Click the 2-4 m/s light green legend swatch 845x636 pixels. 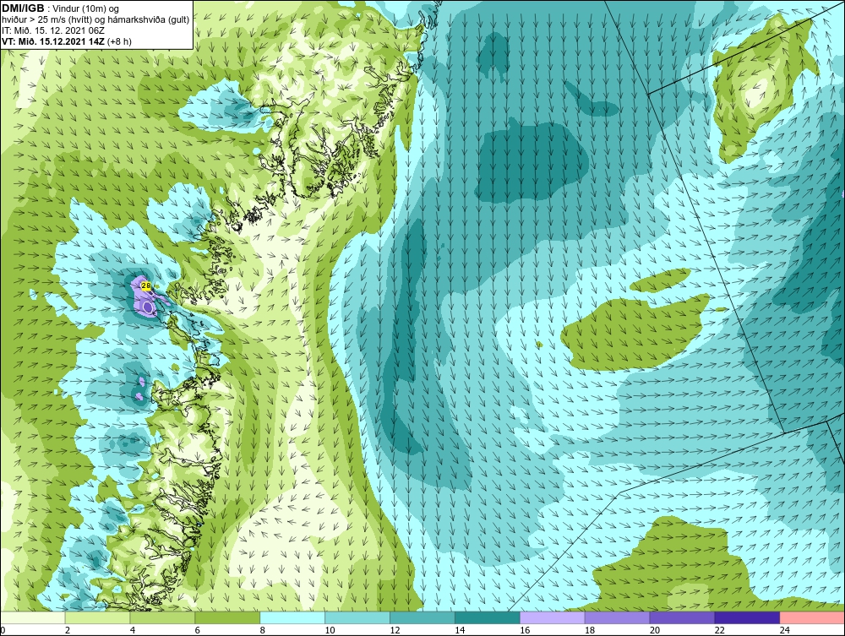(97, 617)
